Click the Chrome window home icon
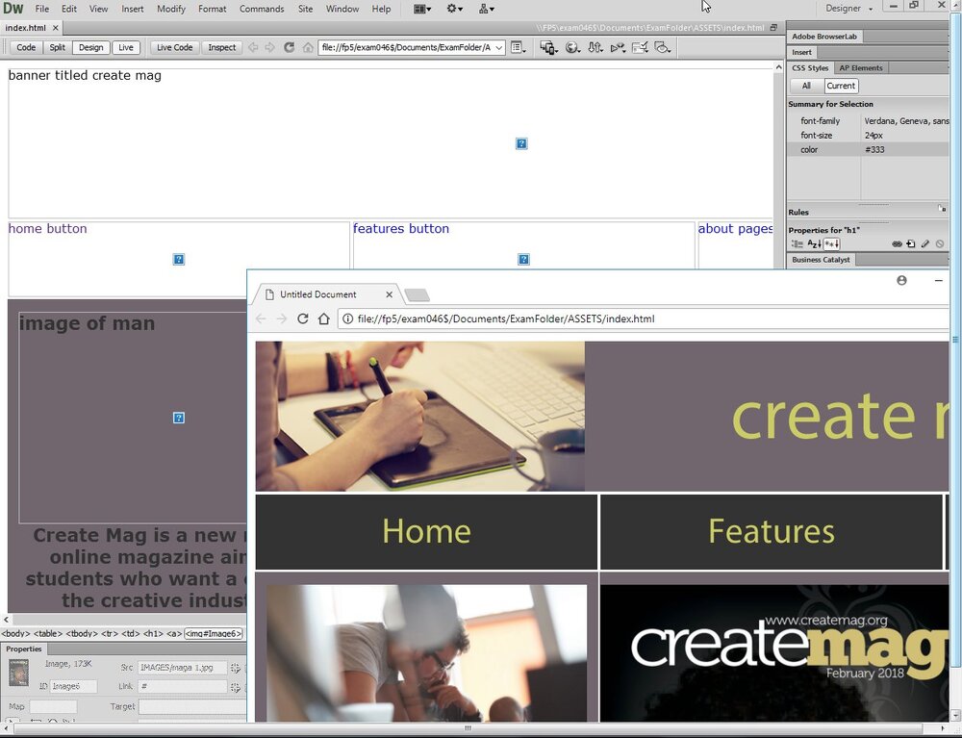Viewport: 962px width, 738px height. (324, 318)
